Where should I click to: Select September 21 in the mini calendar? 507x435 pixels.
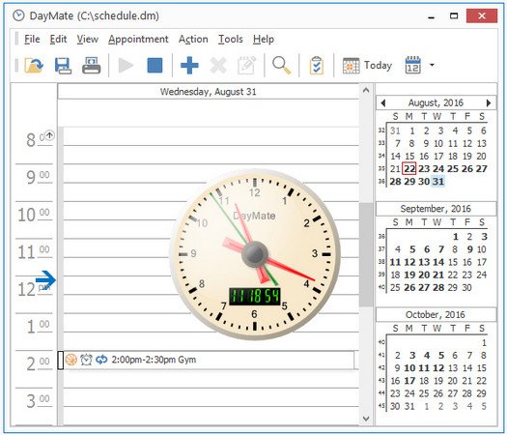coord(438,275)
